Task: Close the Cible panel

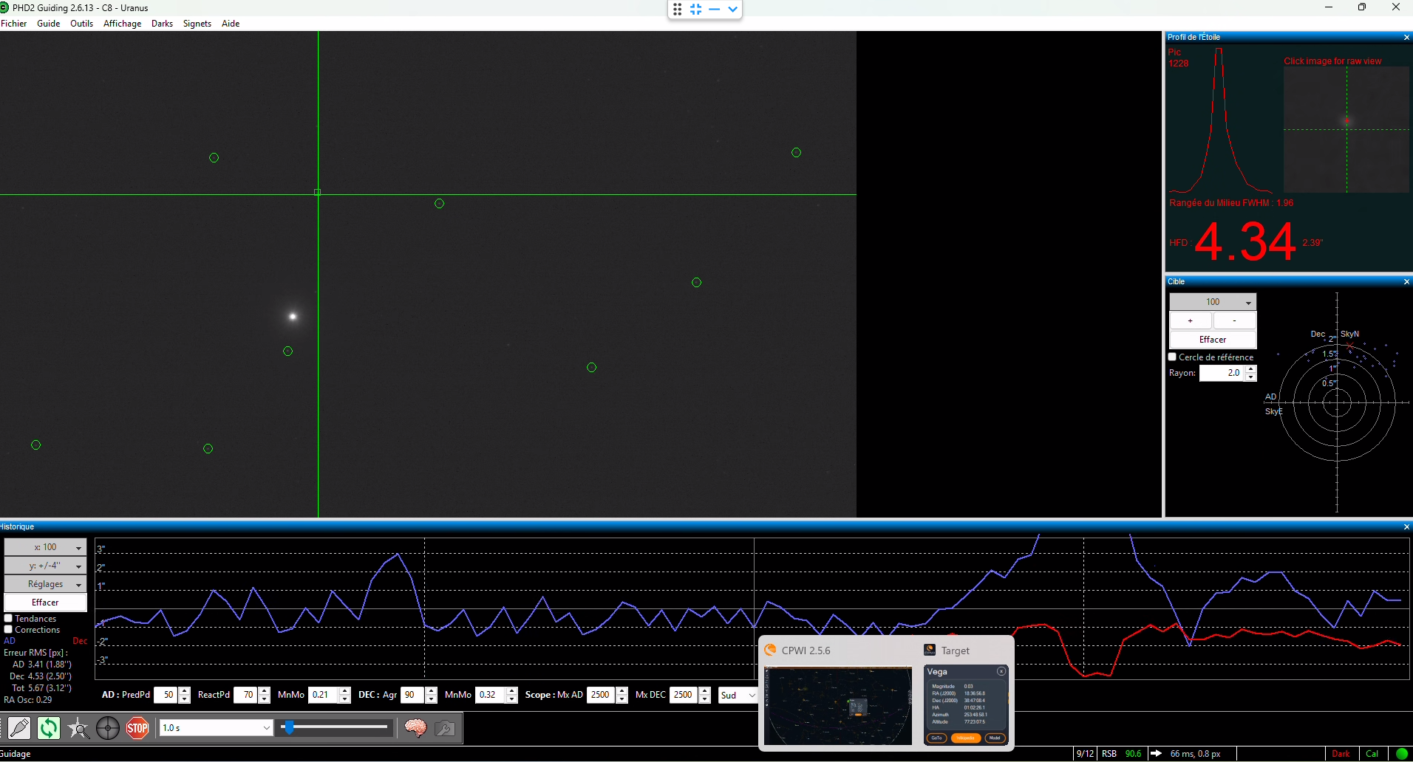Action: (1406, 281)
